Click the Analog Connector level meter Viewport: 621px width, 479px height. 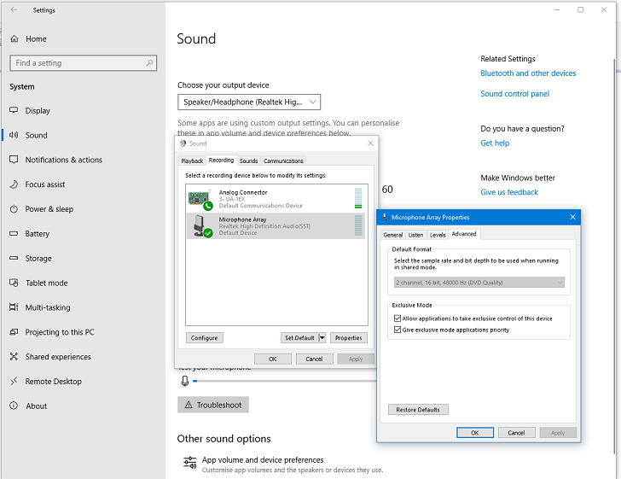coord(358,198)
